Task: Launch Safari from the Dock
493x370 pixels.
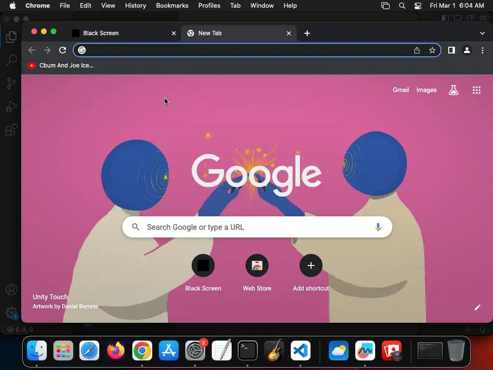Action: pyautogui.click(x=89, y=350)
